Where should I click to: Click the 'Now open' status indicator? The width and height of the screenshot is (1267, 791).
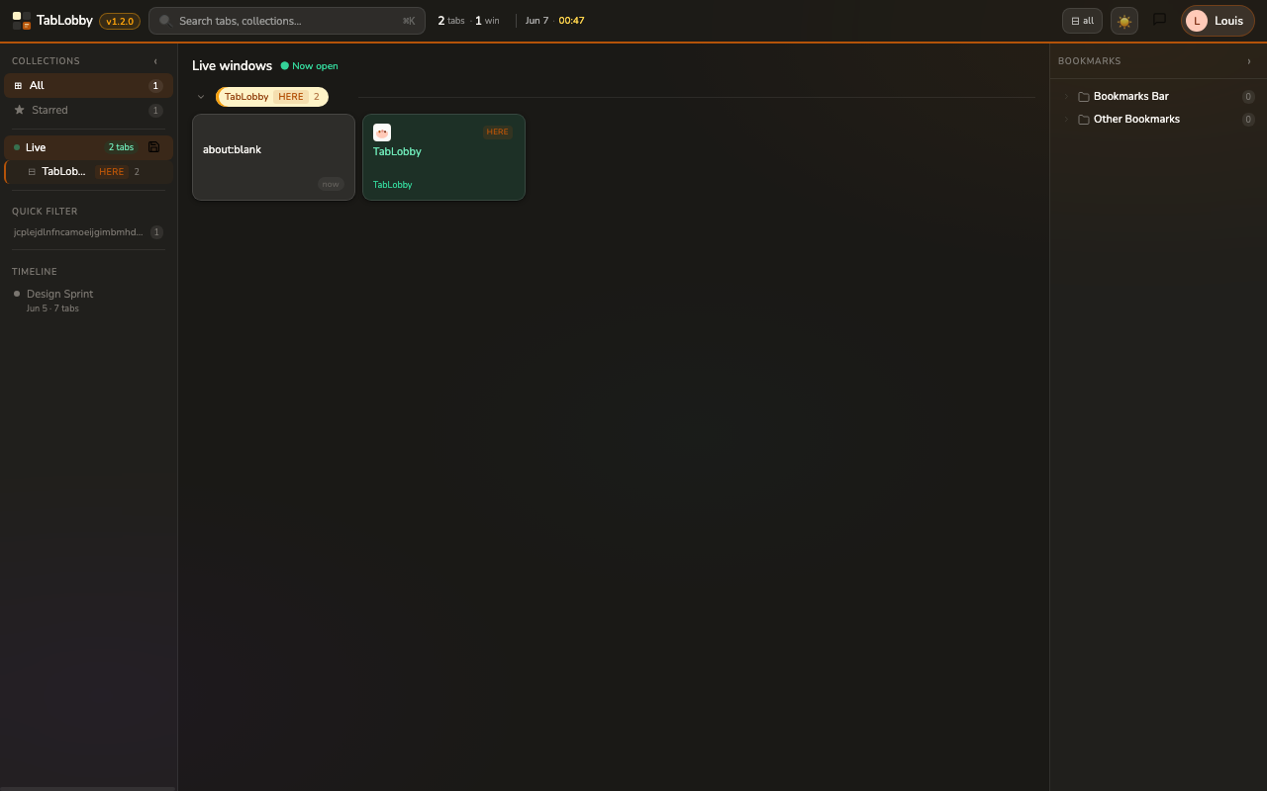pyautogui.click(x=309, y=66)
